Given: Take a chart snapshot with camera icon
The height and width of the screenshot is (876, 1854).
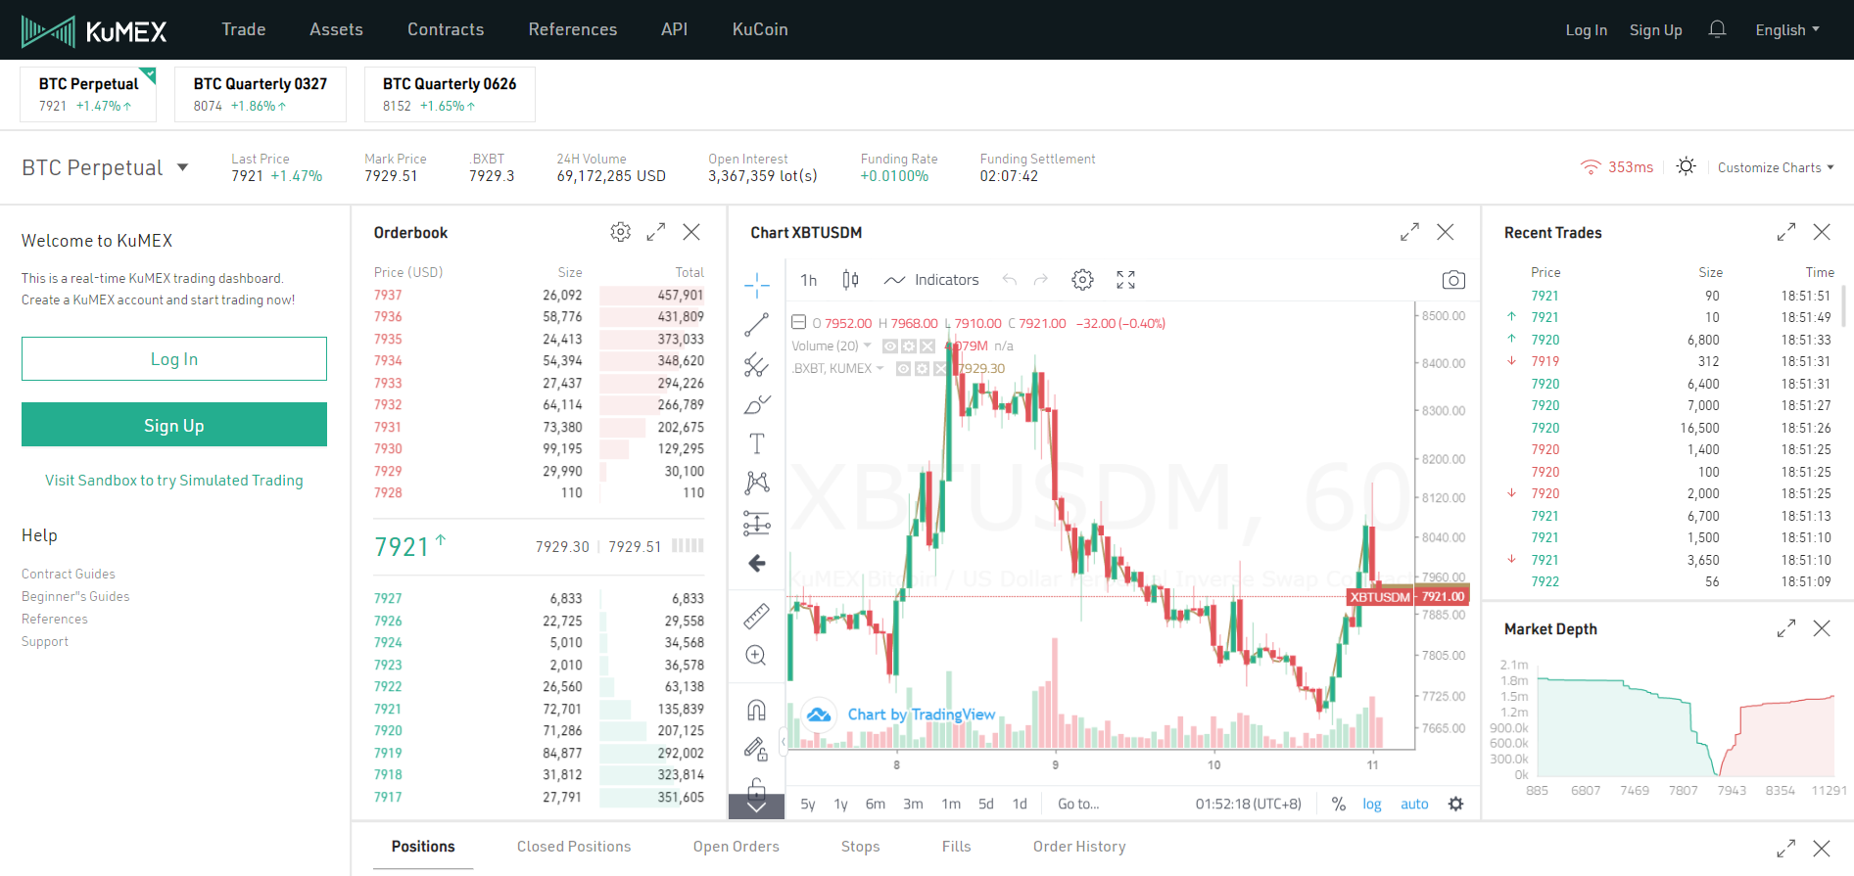Looking at the screenshot, I should (1453, 280).
